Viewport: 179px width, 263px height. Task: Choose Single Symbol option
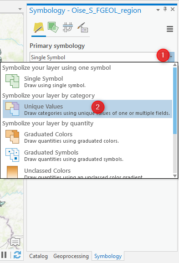coord(87,81)
